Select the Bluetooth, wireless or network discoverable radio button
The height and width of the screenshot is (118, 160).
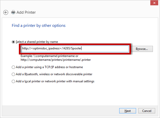coord(14,74)
